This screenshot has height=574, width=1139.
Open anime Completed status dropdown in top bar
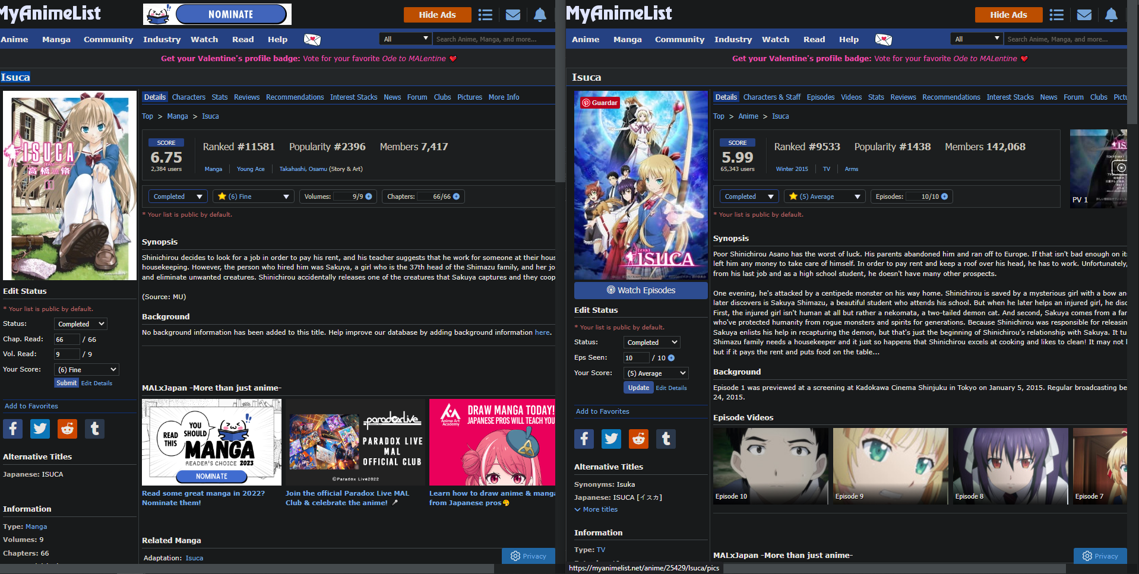[x=749, y=196]
